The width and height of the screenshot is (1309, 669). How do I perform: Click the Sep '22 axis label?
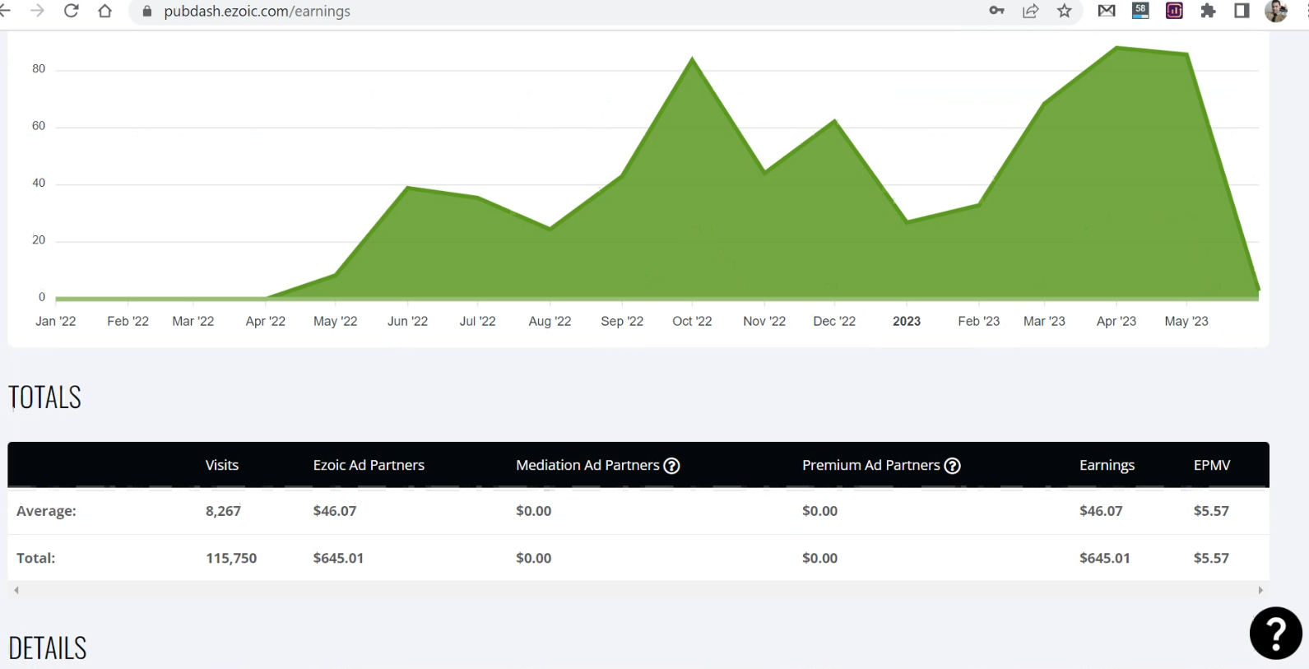pos(622,321)
